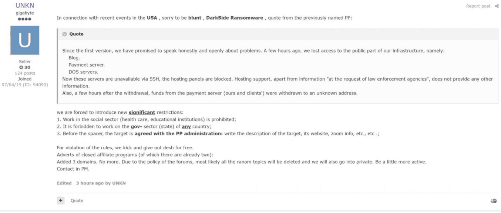Select the Seller group label
501x213 pixels.
point(25,61)
